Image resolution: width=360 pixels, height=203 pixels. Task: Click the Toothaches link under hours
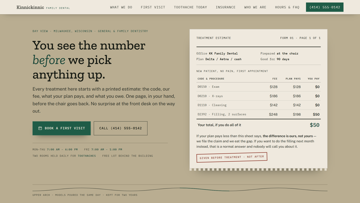point(87,156)
